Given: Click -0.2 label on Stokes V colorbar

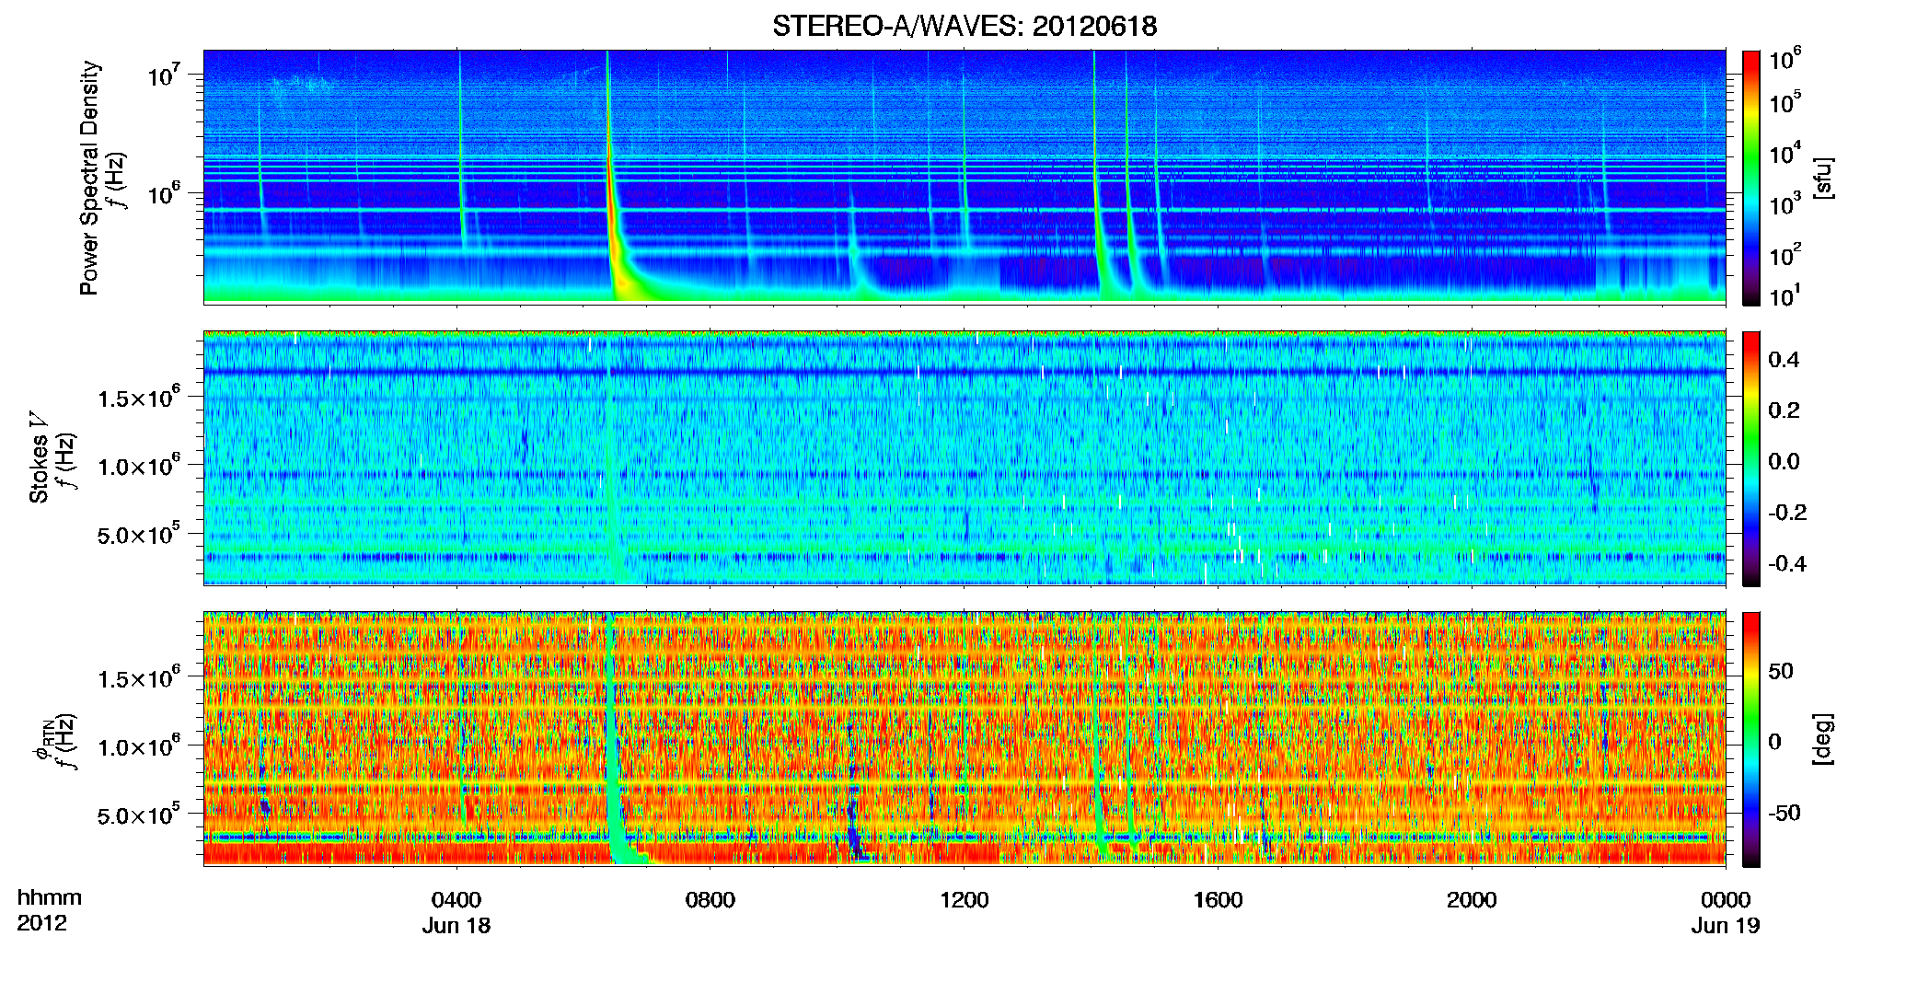Looking at the screenshot, I should 1787,513.
